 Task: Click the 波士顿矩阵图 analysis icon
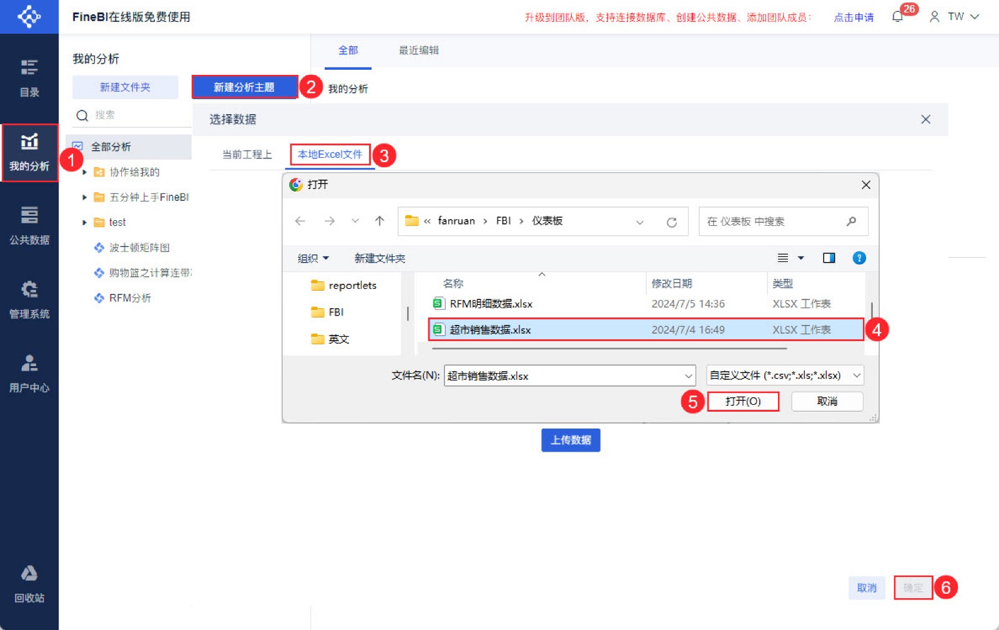click(x=99, y=248)
